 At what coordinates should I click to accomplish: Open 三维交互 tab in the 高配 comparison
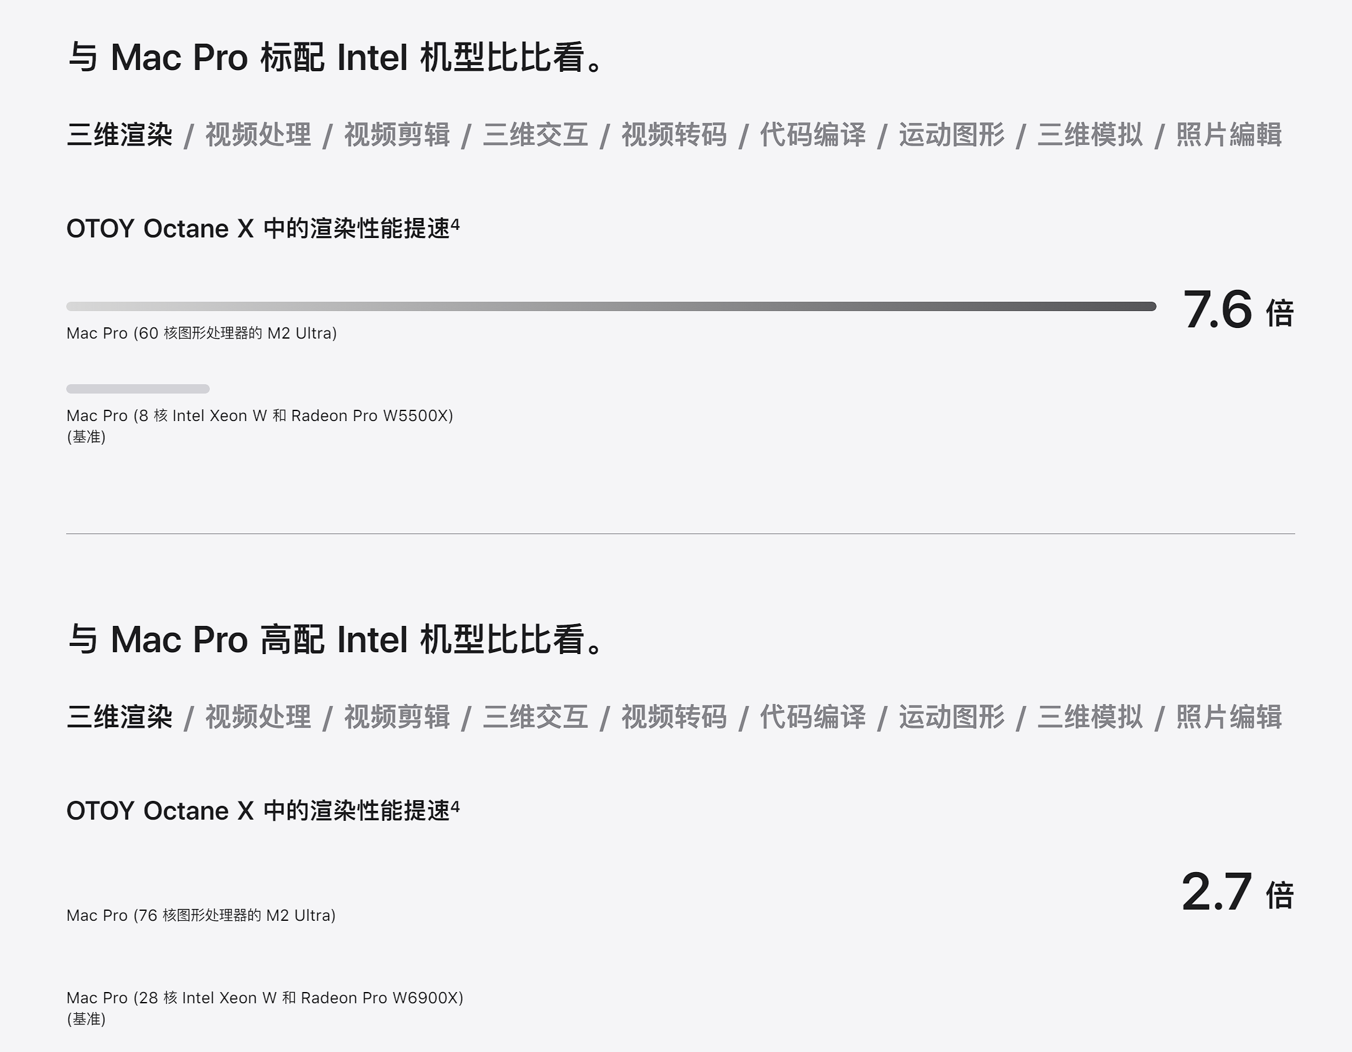[536, 717]
